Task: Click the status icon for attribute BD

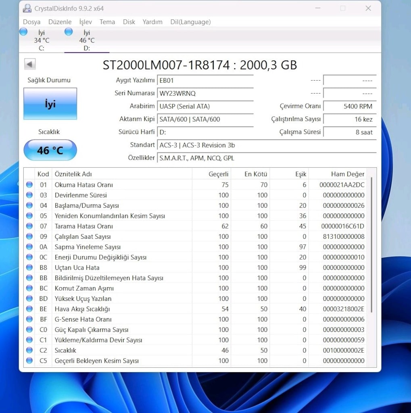Action: click(29, 298)
